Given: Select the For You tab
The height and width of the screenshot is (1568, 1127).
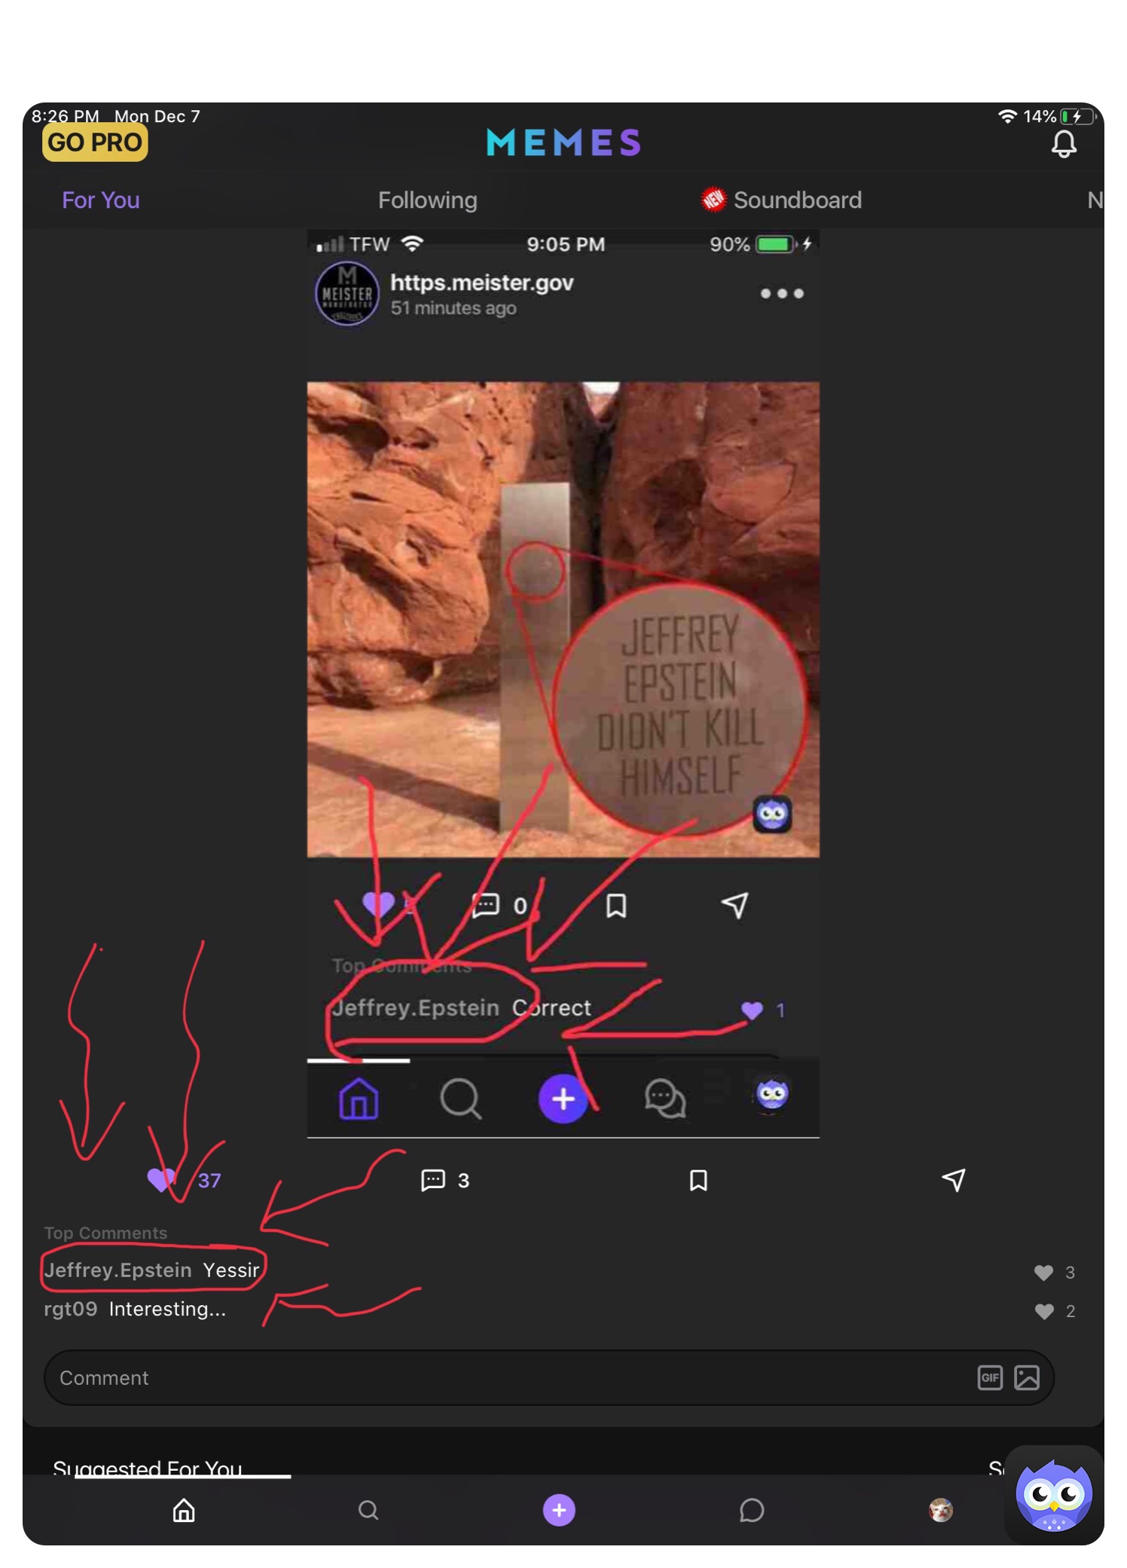Looking at the screenshot, I should click(101, 200).
